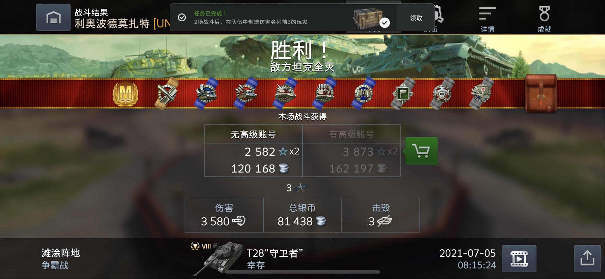View the 击毁 kills stat box

coord(380,215)
